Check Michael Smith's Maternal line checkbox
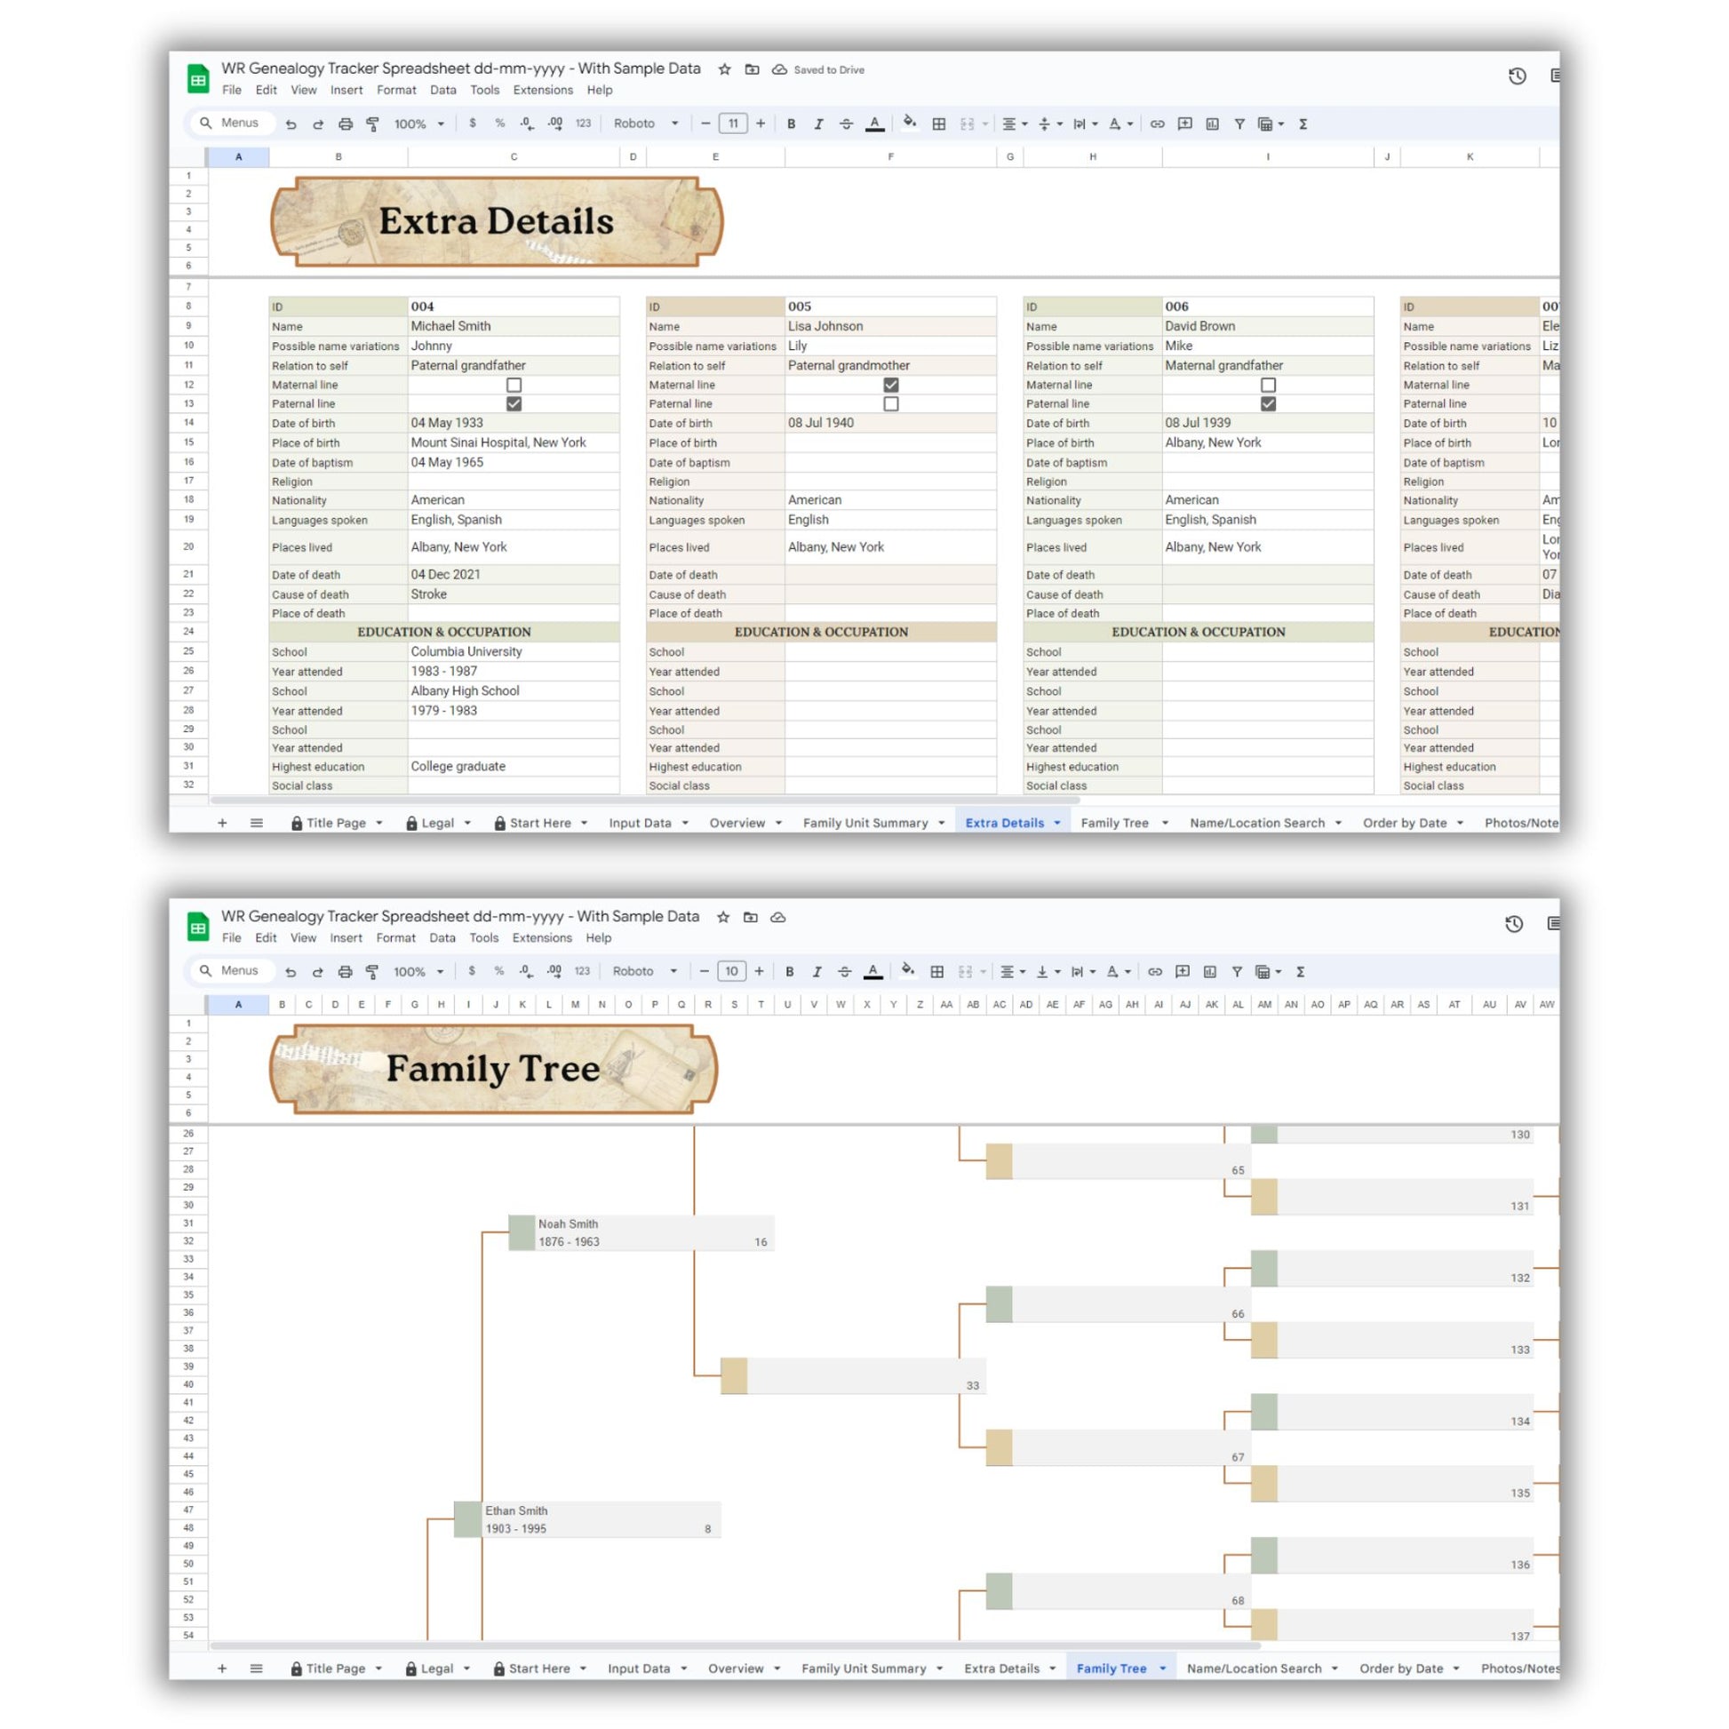Image resolution: width=1729 pixels, height=1729 pixels. (514, 385)
